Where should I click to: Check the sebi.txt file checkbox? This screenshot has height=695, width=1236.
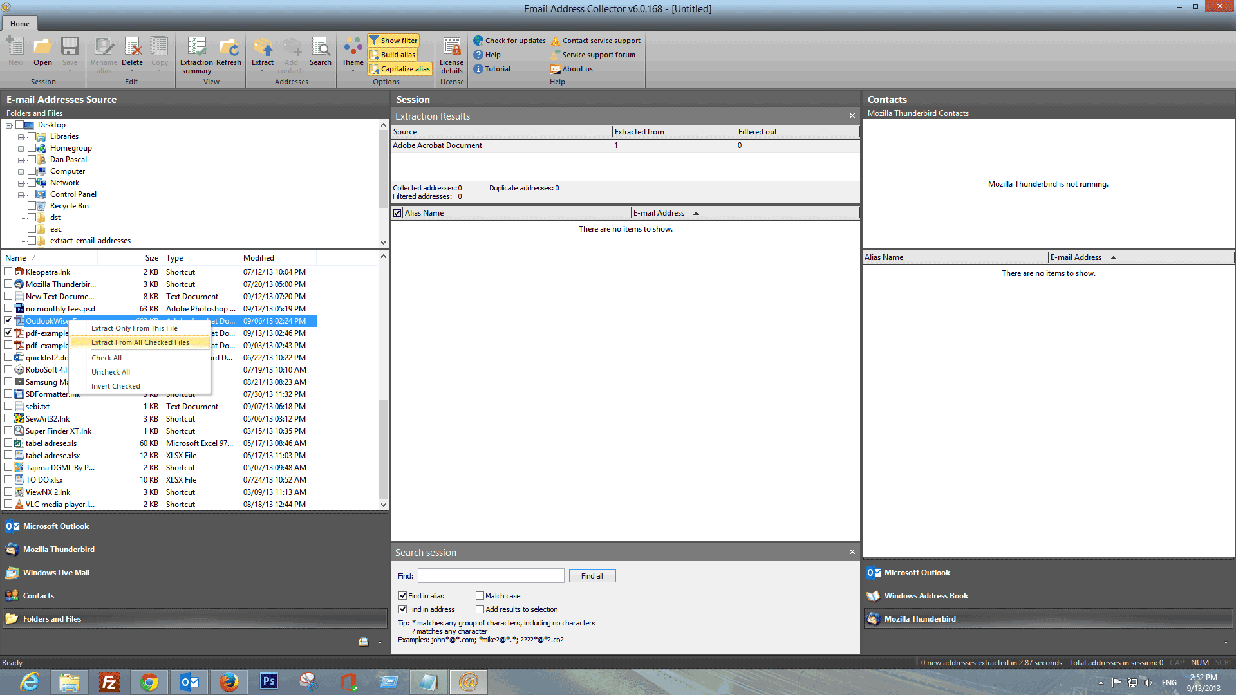(8, 406)
